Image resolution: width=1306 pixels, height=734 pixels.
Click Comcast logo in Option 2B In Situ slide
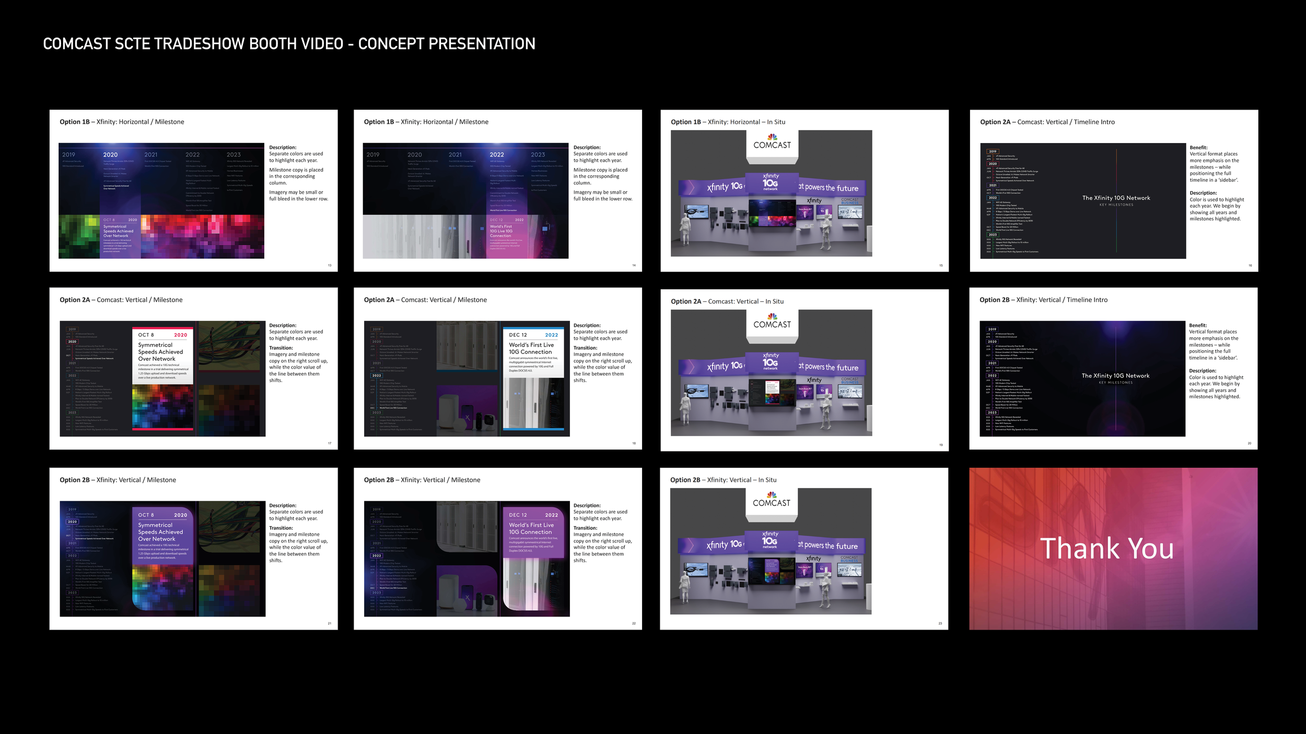point(772,500)
